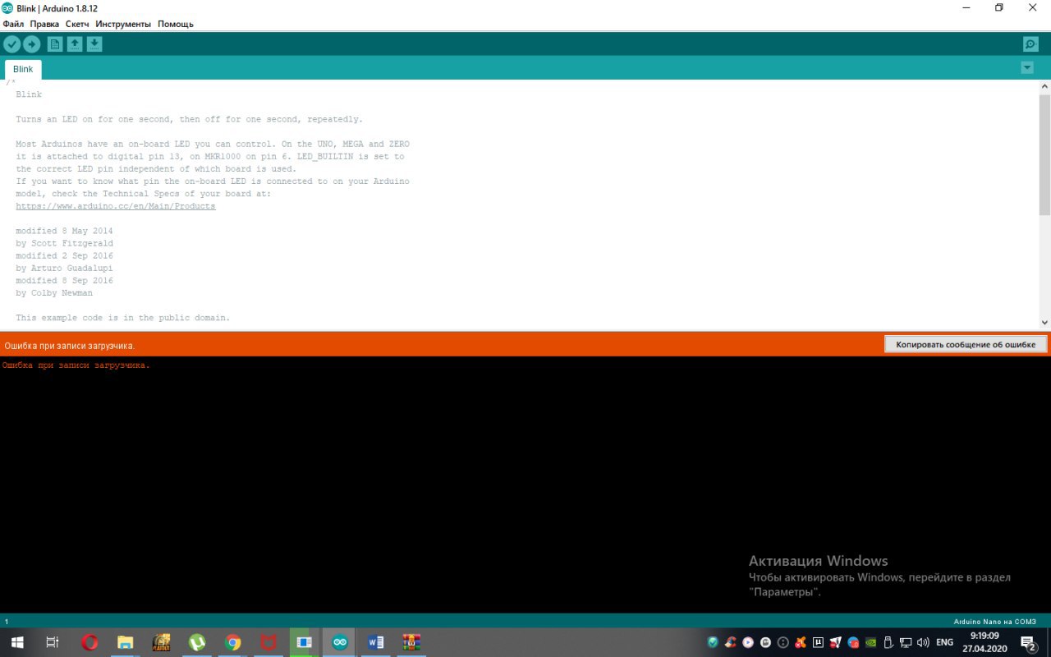Create a new sketch with toolbar icon
The height and width of the screenshot is (657, 1051).
[55, 44]
